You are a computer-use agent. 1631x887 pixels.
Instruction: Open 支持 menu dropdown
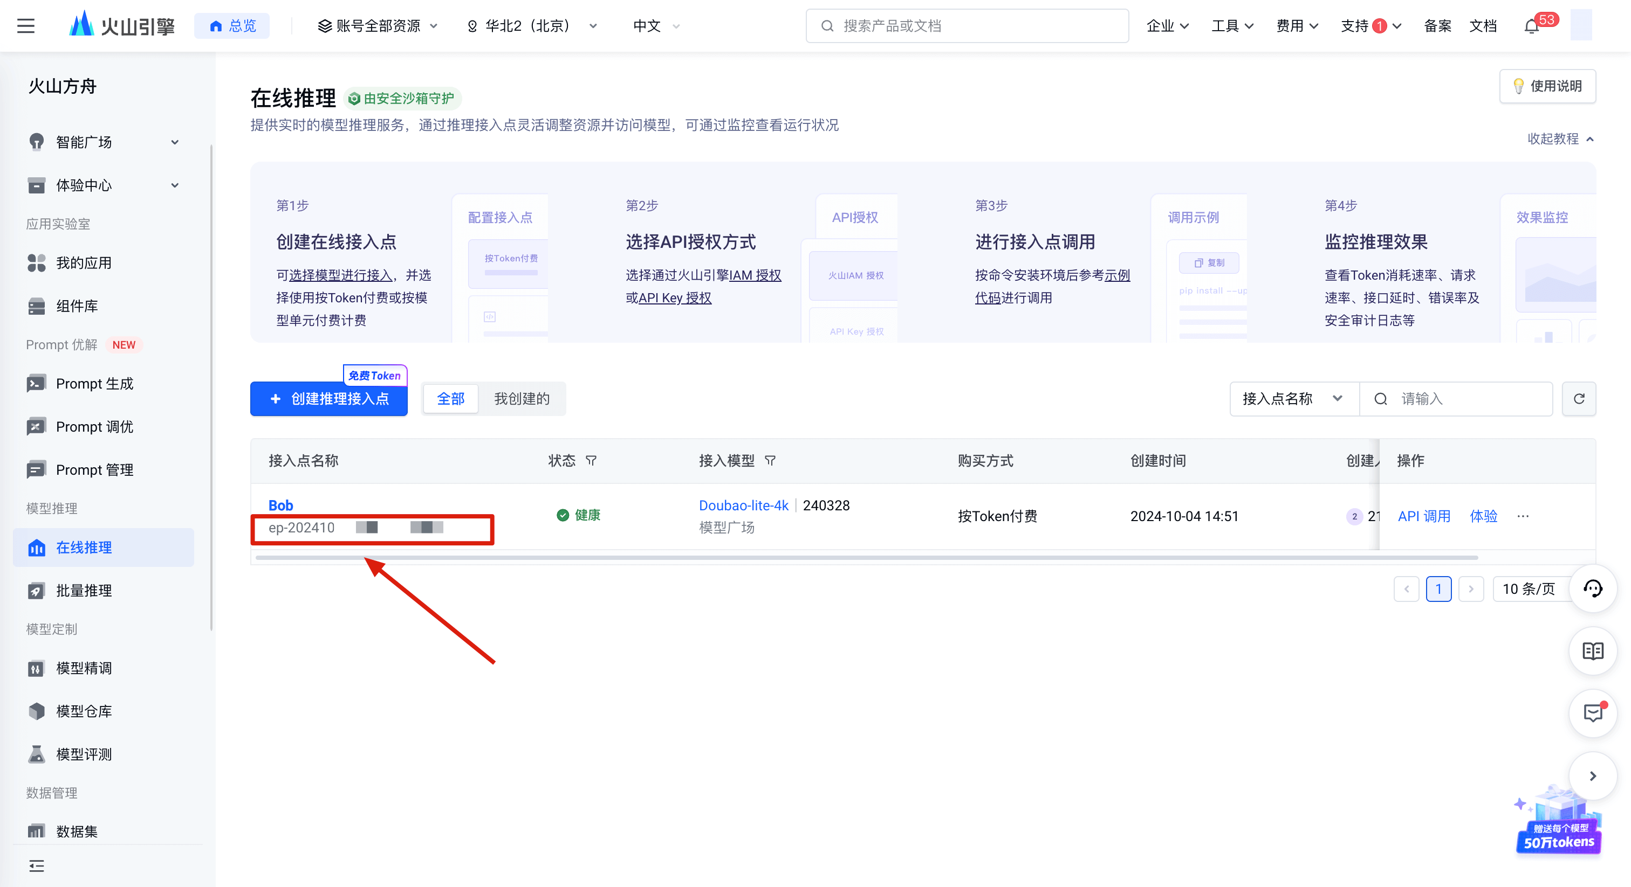pyautogui.click(x=1371, y=26)
